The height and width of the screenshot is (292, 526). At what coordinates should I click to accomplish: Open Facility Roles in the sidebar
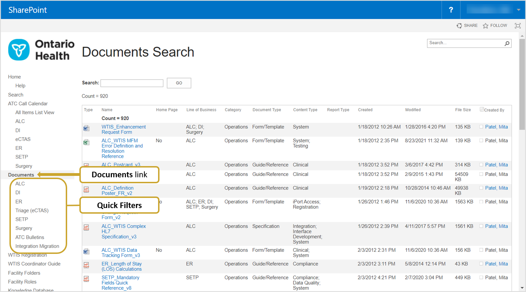22,282
